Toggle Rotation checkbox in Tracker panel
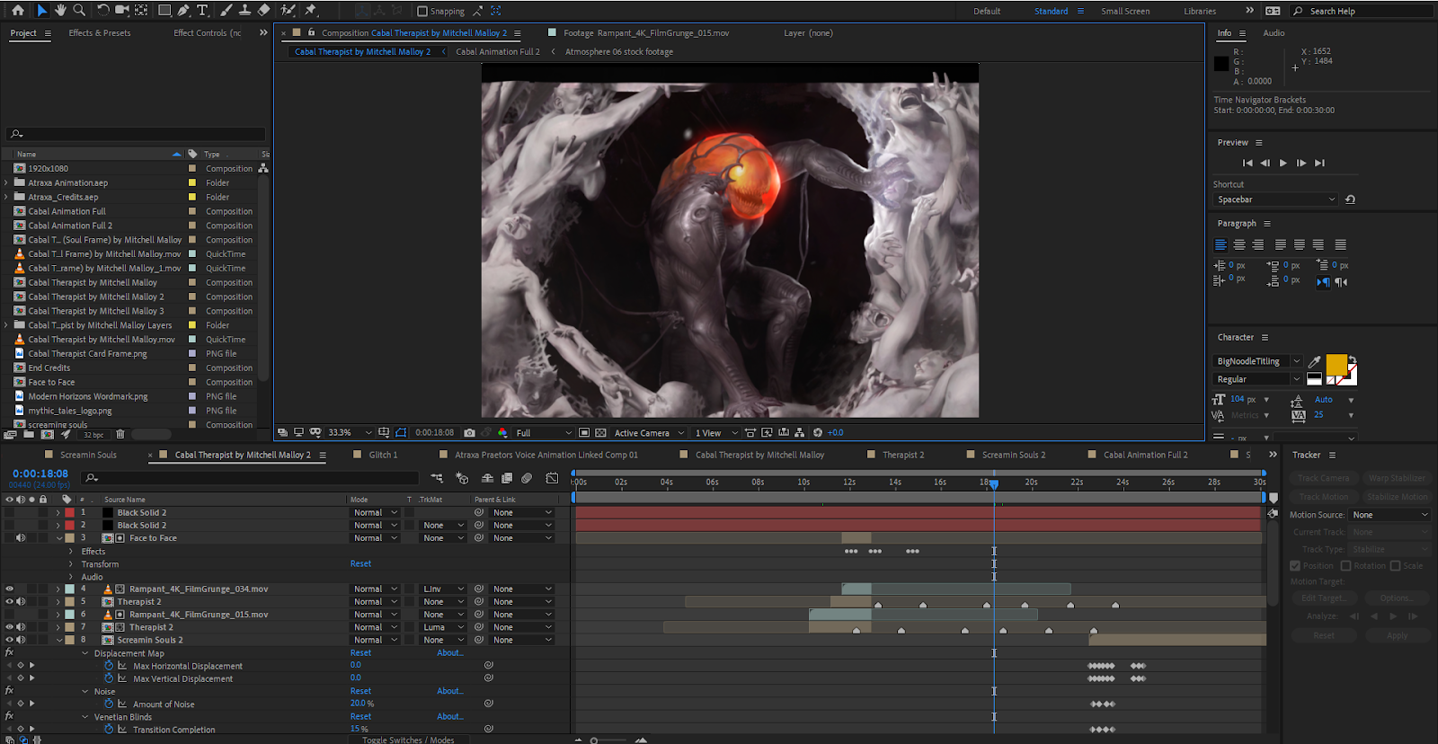Image resolution: width=1438 pixels, height=744 pixels. 1346,566
